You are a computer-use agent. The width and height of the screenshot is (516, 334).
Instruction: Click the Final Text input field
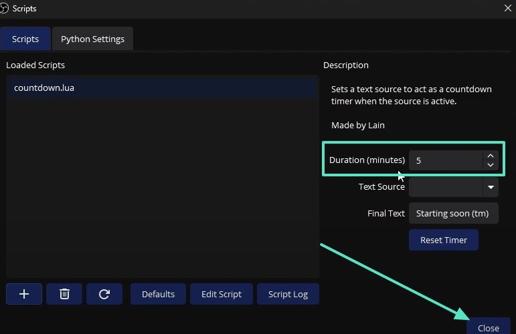click(x=454, y=214)
